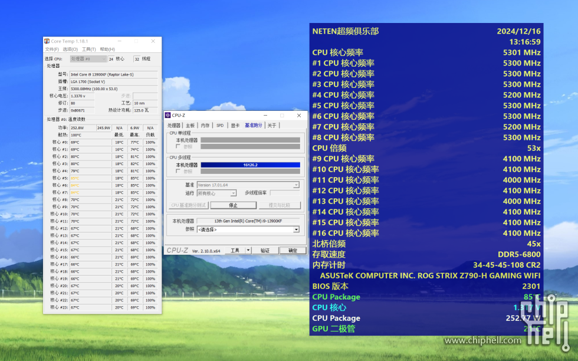Switch to the 处理器 tab in CPU-Z
The width and height of the screenshot is (578, 361).
click(174, 126)
